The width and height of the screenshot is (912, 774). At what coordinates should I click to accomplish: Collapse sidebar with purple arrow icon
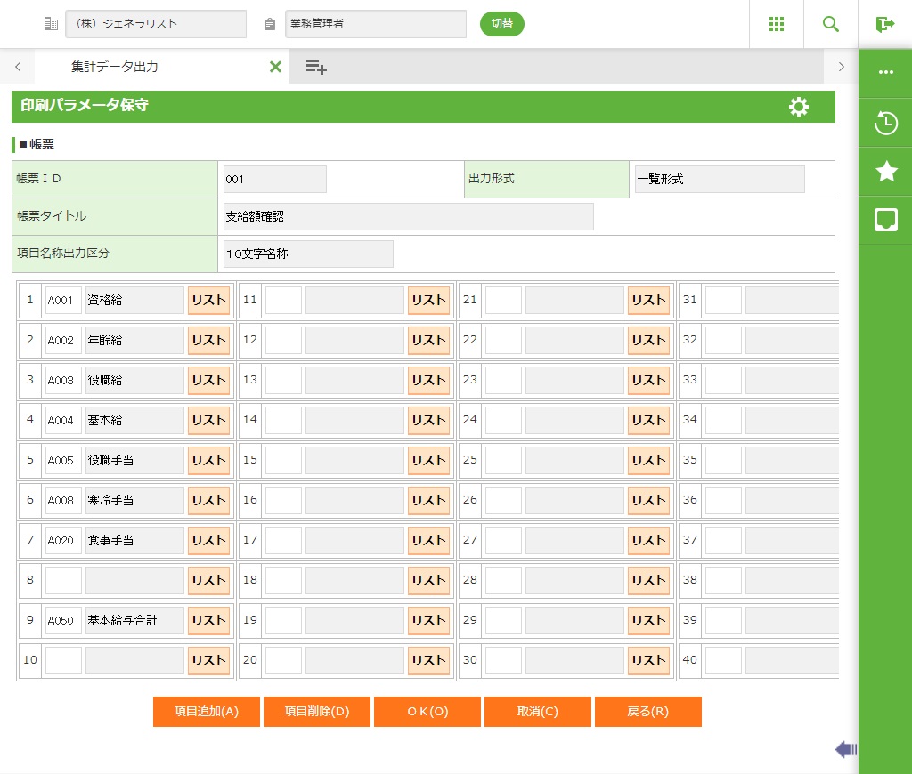[845, 750]
